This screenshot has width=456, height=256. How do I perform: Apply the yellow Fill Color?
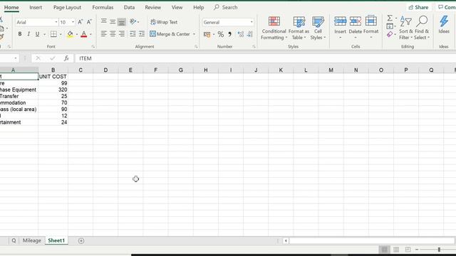point(70,34)
